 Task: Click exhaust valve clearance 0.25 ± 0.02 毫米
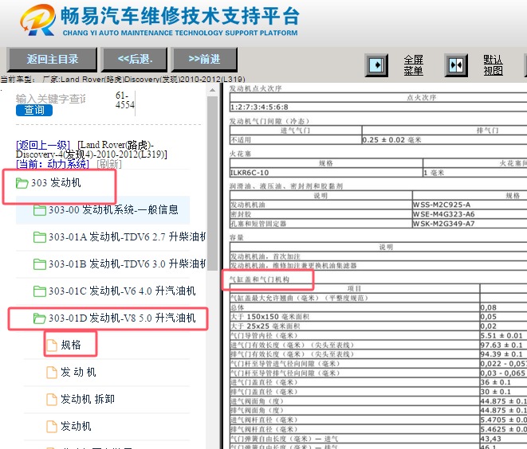coord(391,140)
